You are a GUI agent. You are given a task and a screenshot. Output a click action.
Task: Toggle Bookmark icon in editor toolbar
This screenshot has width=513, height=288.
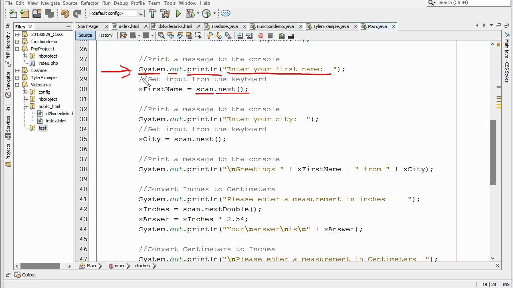pos(228,35)
